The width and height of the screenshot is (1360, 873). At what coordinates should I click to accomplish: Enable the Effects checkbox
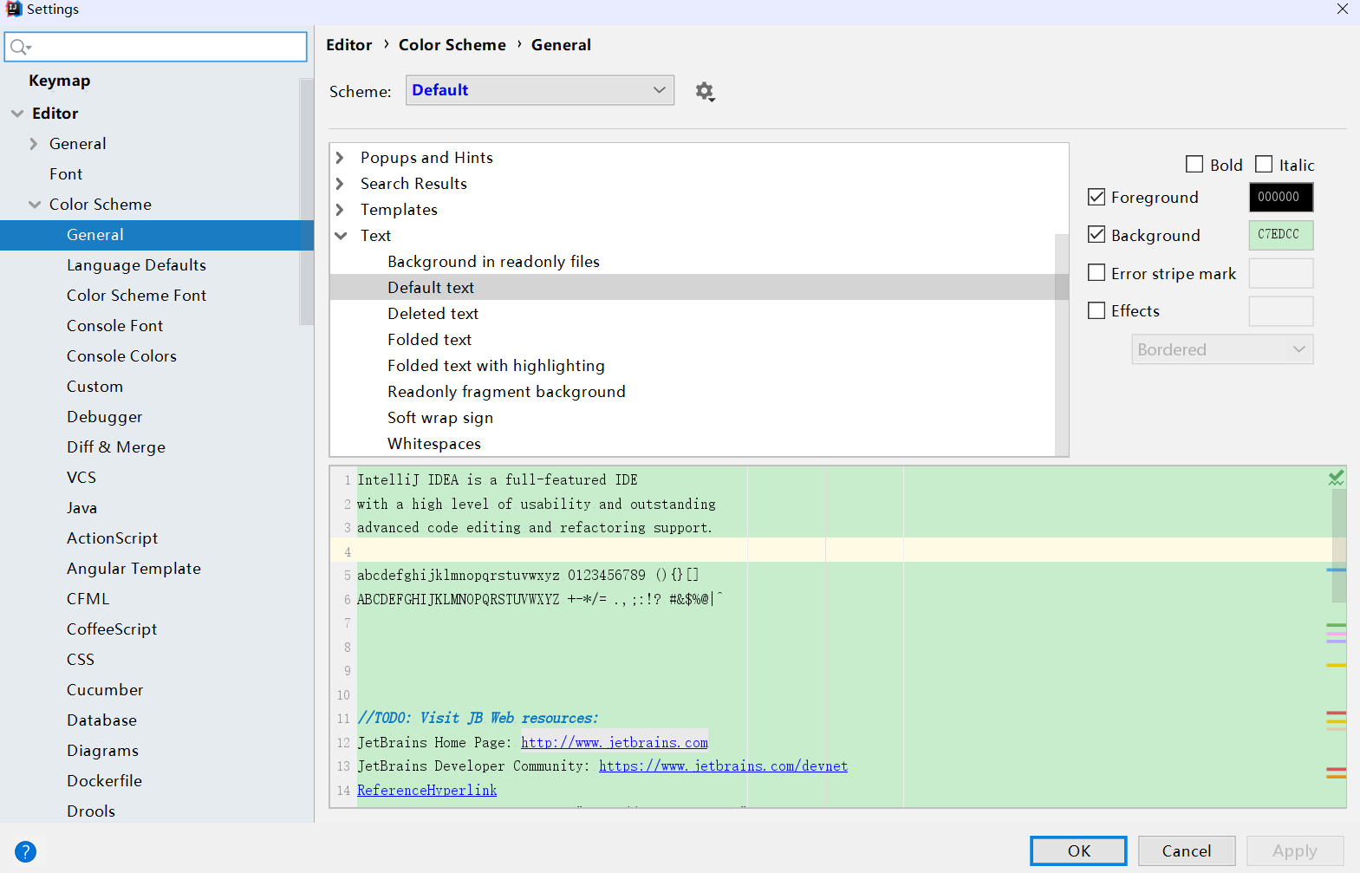point(1096,310)
